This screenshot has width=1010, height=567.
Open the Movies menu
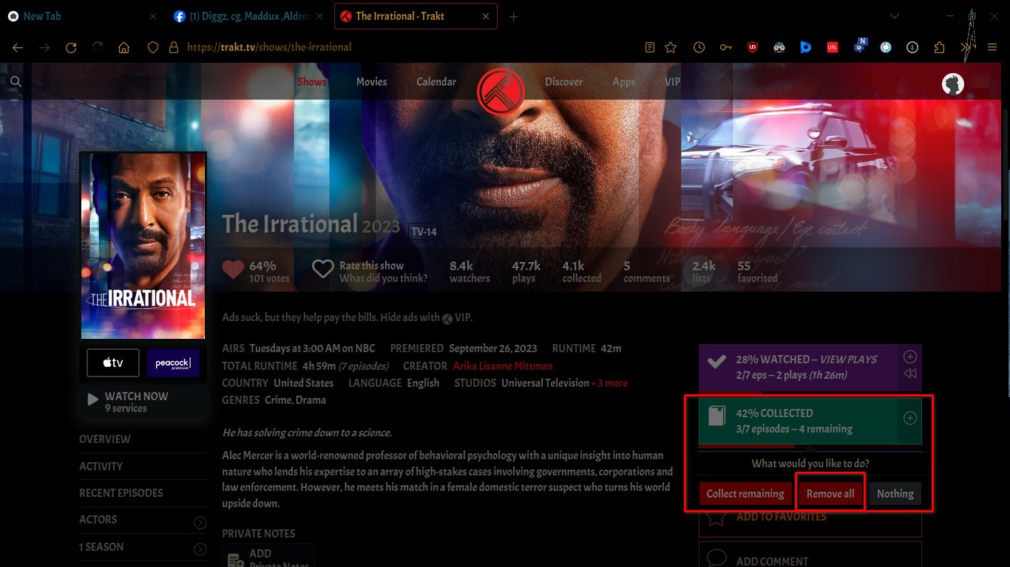tap(371, 81)
